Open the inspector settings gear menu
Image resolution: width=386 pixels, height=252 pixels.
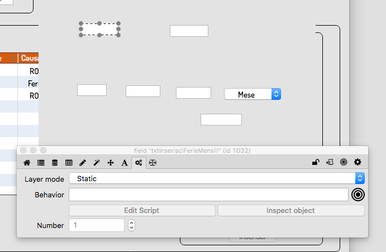(358, 162)
